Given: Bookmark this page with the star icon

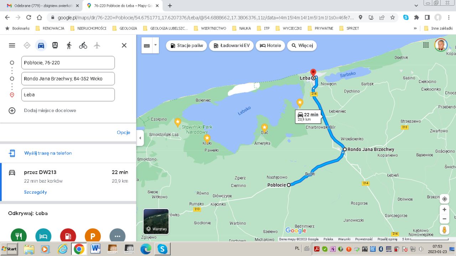Looking at the screenshot, I should coord(392,17).
